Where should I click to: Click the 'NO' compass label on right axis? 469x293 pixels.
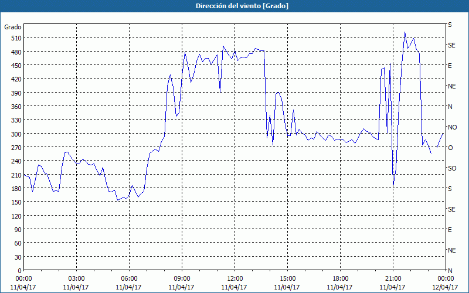[x=452, y=127]
